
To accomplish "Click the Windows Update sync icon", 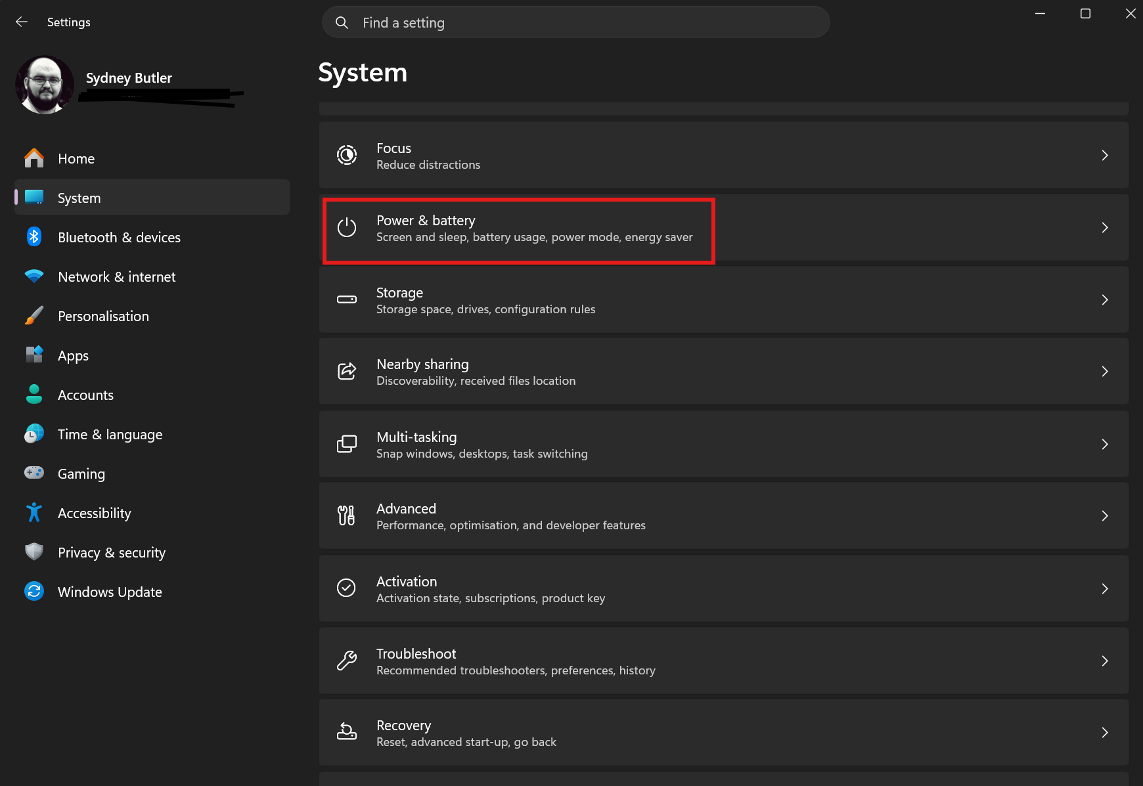I will (34, 592).
